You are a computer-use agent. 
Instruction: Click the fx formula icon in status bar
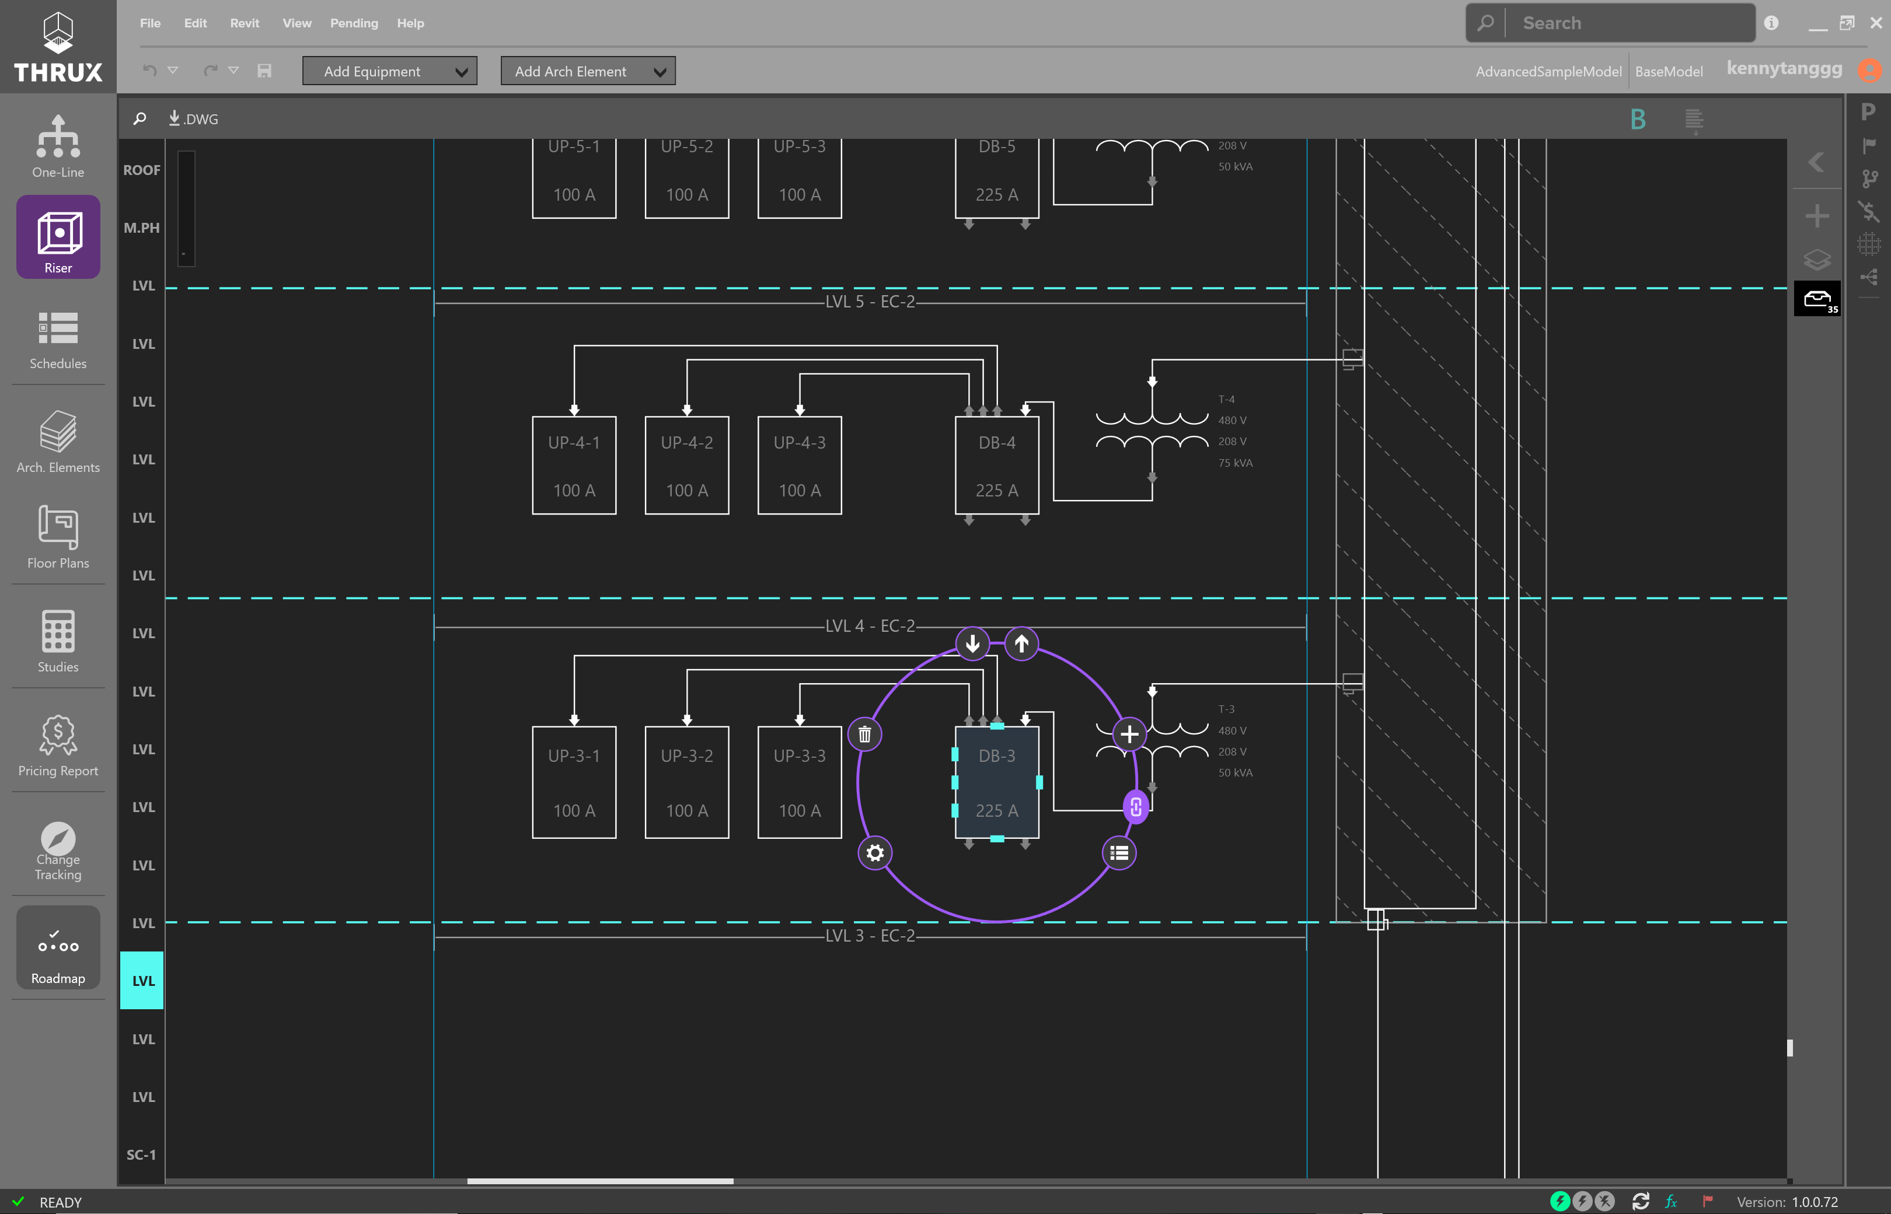coord(1672,1201)
